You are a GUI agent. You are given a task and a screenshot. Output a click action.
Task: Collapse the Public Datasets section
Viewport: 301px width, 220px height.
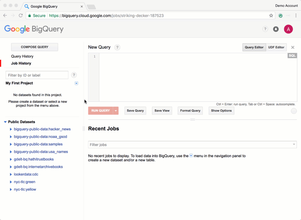click(5, 122)
